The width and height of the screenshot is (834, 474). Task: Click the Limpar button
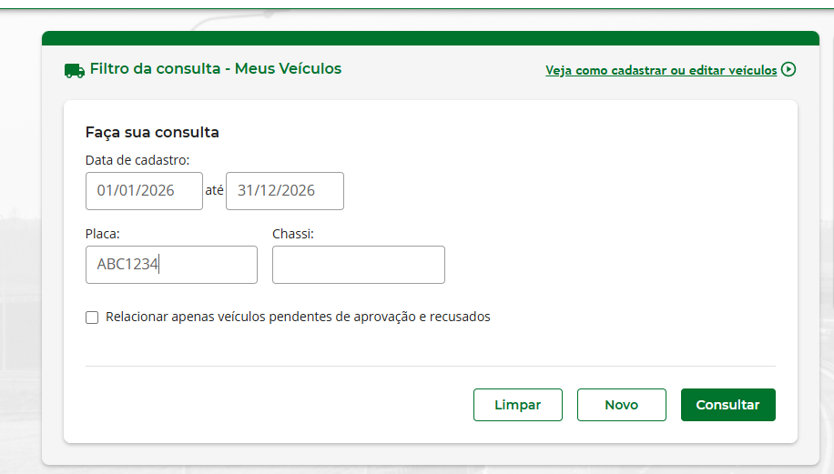pyautogui.click(x=517, y=405)
